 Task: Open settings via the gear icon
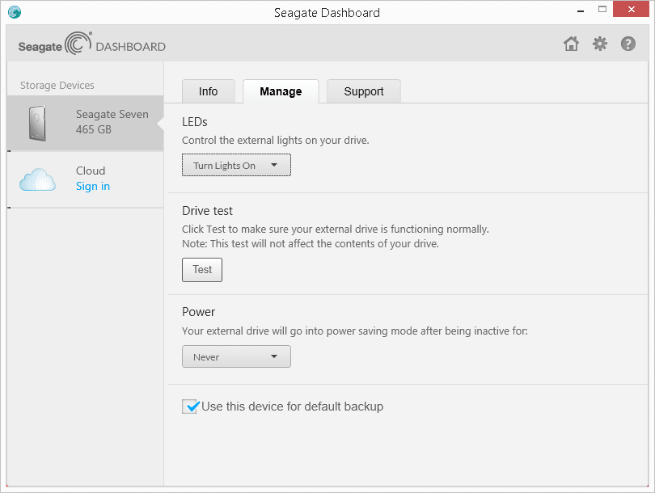(x=600, y=44)
